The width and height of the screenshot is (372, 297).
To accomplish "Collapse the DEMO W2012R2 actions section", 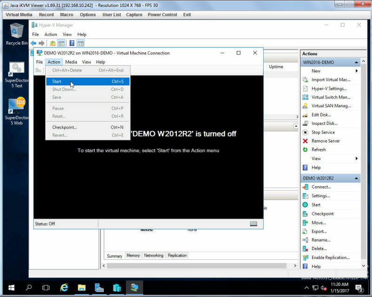I will click(356, 178).
